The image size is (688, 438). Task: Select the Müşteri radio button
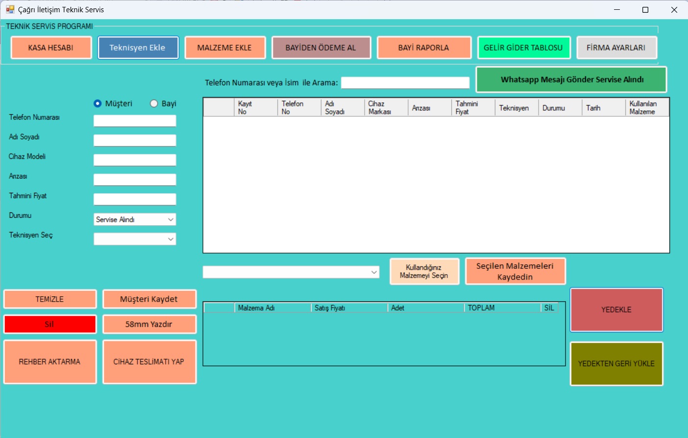98,103
